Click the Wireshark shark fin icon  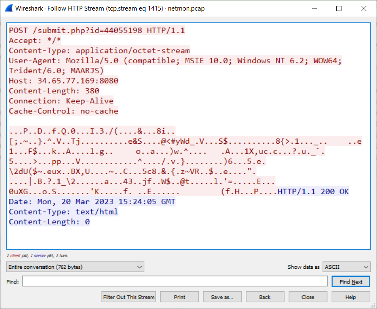[x=8, y=8]
